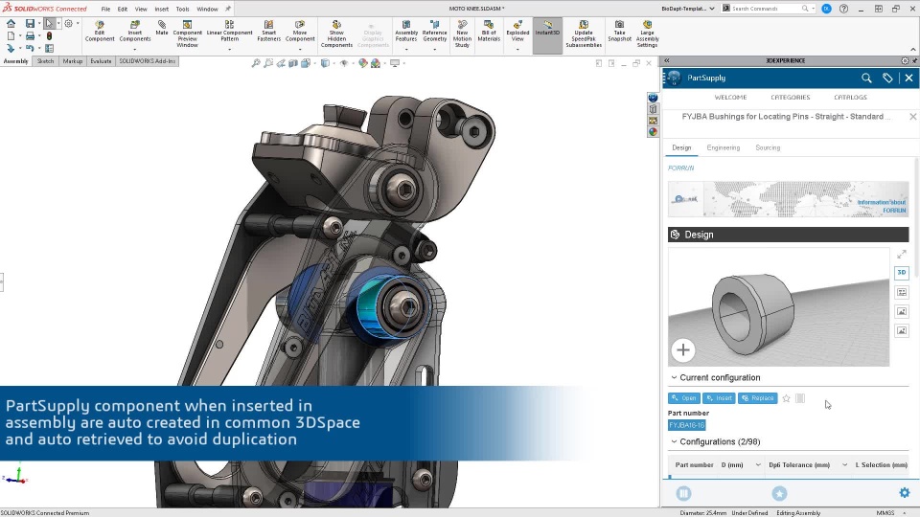Open PartSupply search magnifier
Image resolution: width=920 pixels, height=517 pixels.
866,78
